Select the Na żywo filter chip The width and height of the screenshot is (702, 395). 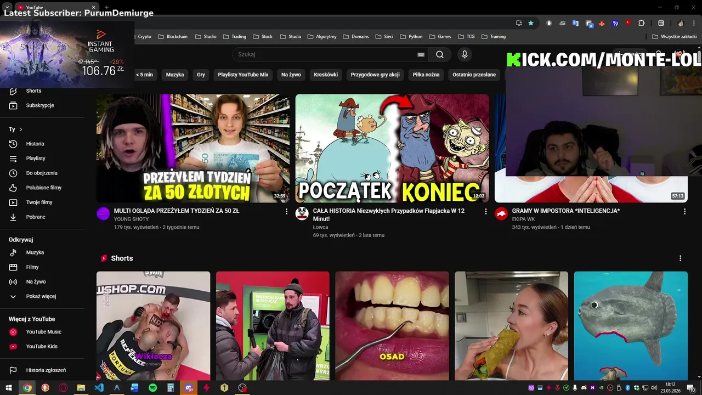291,75
